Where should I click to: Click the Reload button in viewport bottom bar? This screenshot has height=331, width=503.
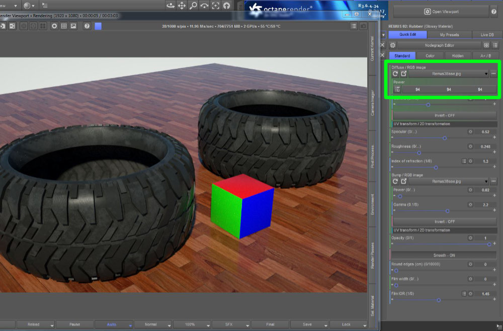(33, 324)
